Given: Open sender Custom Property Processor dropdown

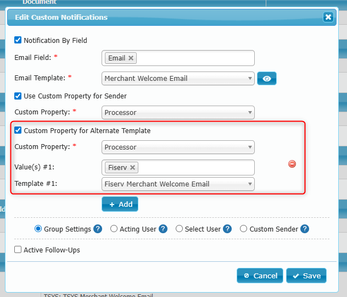Looking at the screenshot, I should (178, 113).
